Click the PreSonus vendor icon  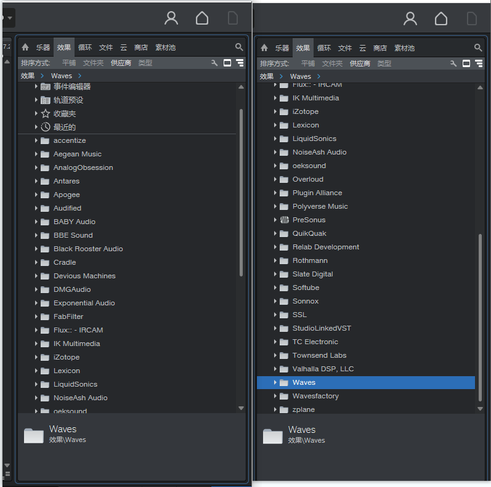pos(284,220)
